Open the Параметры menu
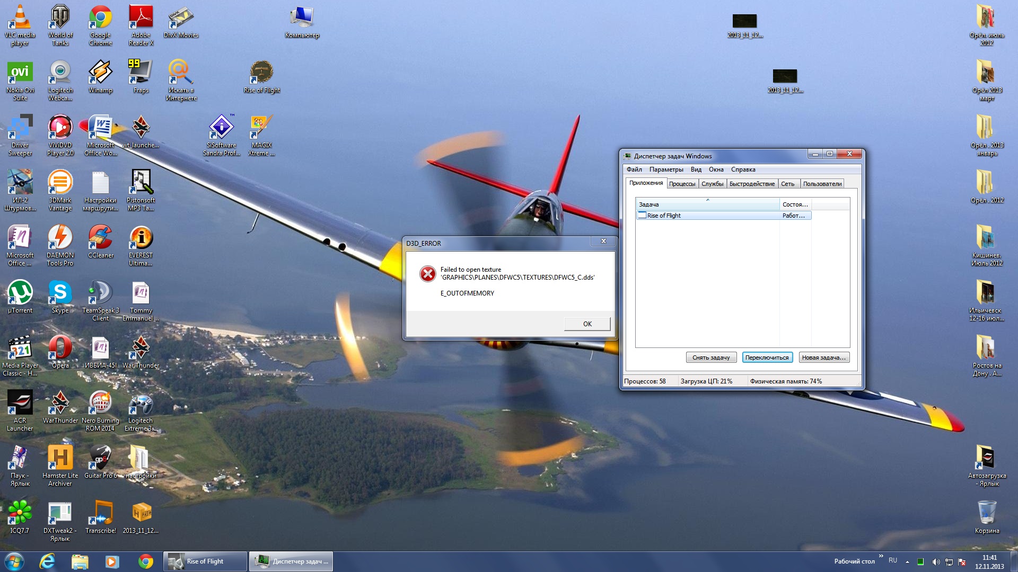The width and height of the screenshot is (1018, 572). point(666,169)
